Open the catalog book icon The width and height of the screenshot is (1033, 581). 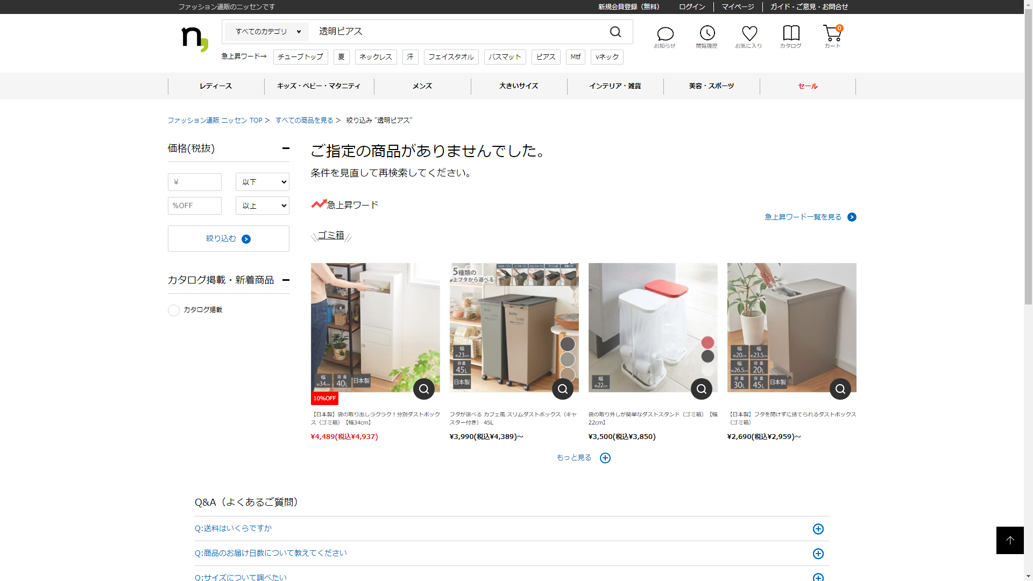tap(791, 33)
